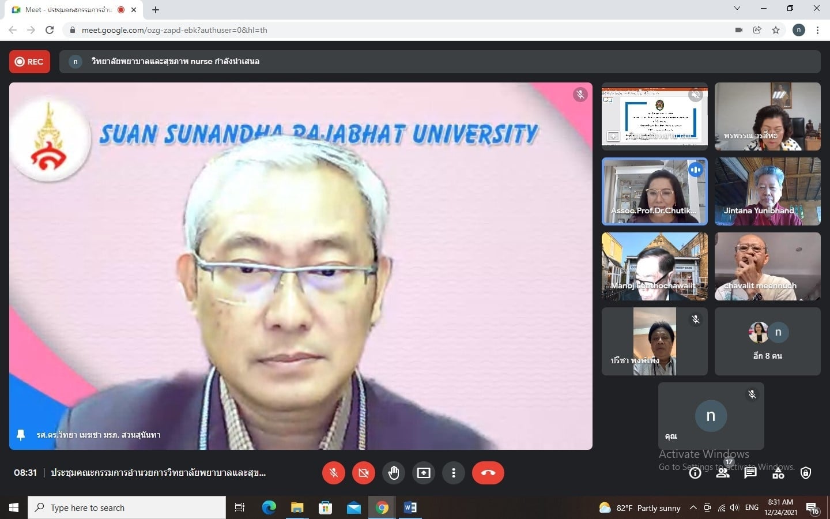Open the in-call chat messages panel
The image size is (830, 519).
750,473
